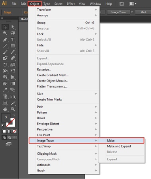
Task: Select the Scale tool
Action: click(x=13, y=65)
